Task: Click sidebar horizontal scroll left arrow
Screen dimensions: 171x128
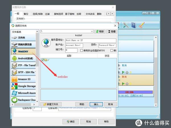Action: coord(13,104)
